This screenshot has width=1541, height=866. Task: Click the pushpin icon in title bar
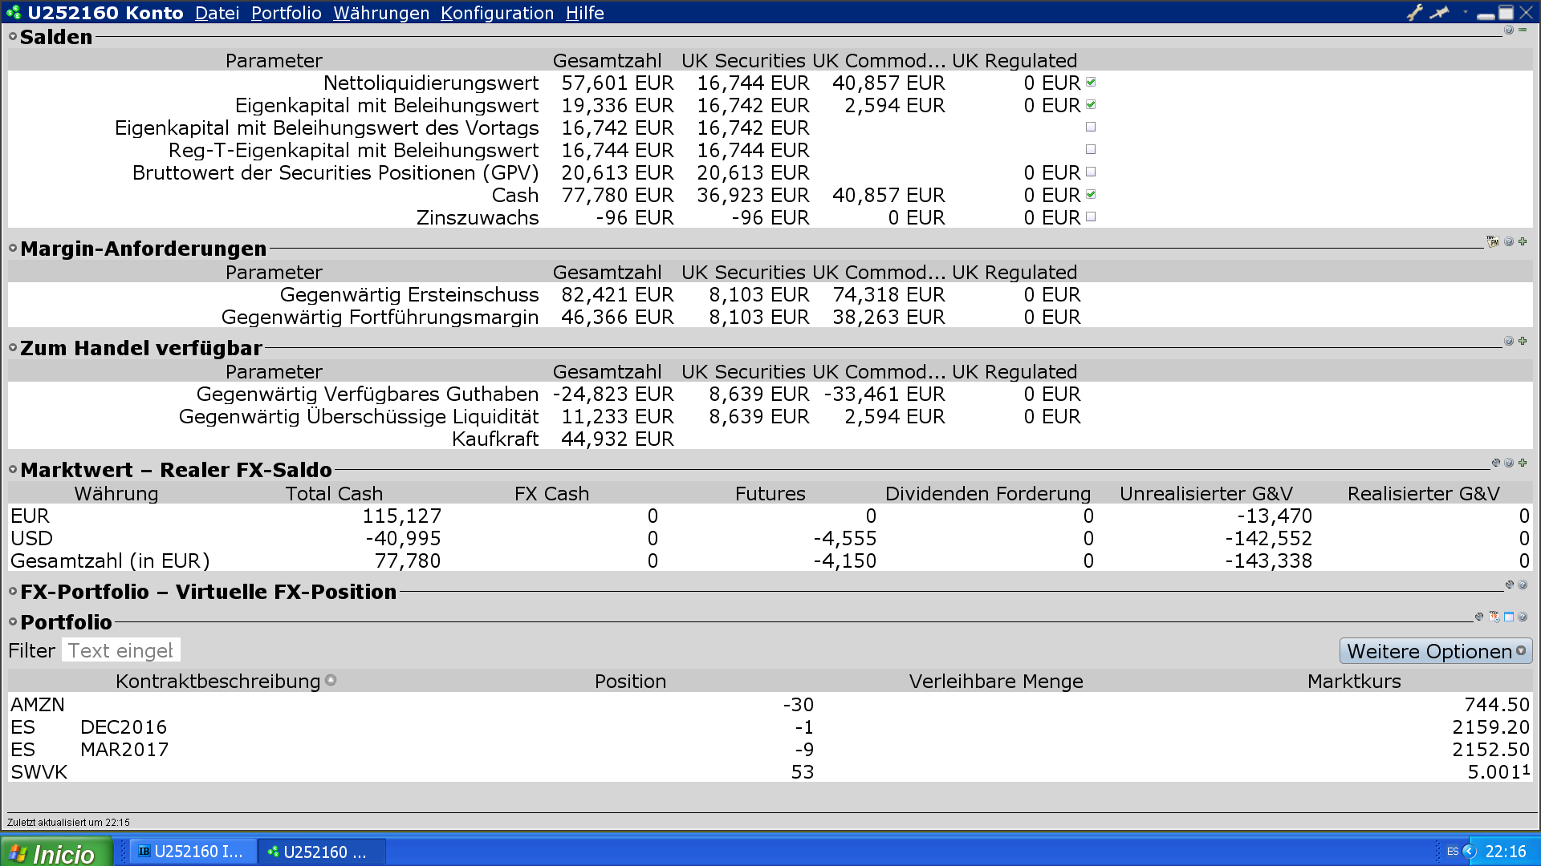tap(1440, 12)
